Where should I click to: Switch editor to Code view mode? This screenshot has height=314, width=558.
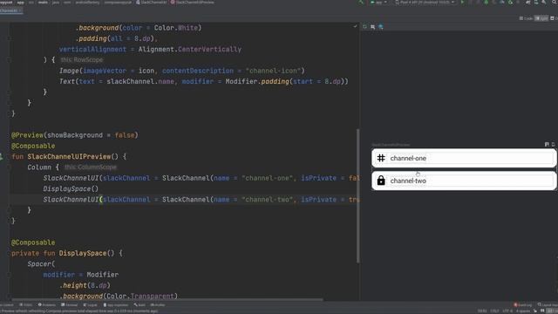coord(526,18)
